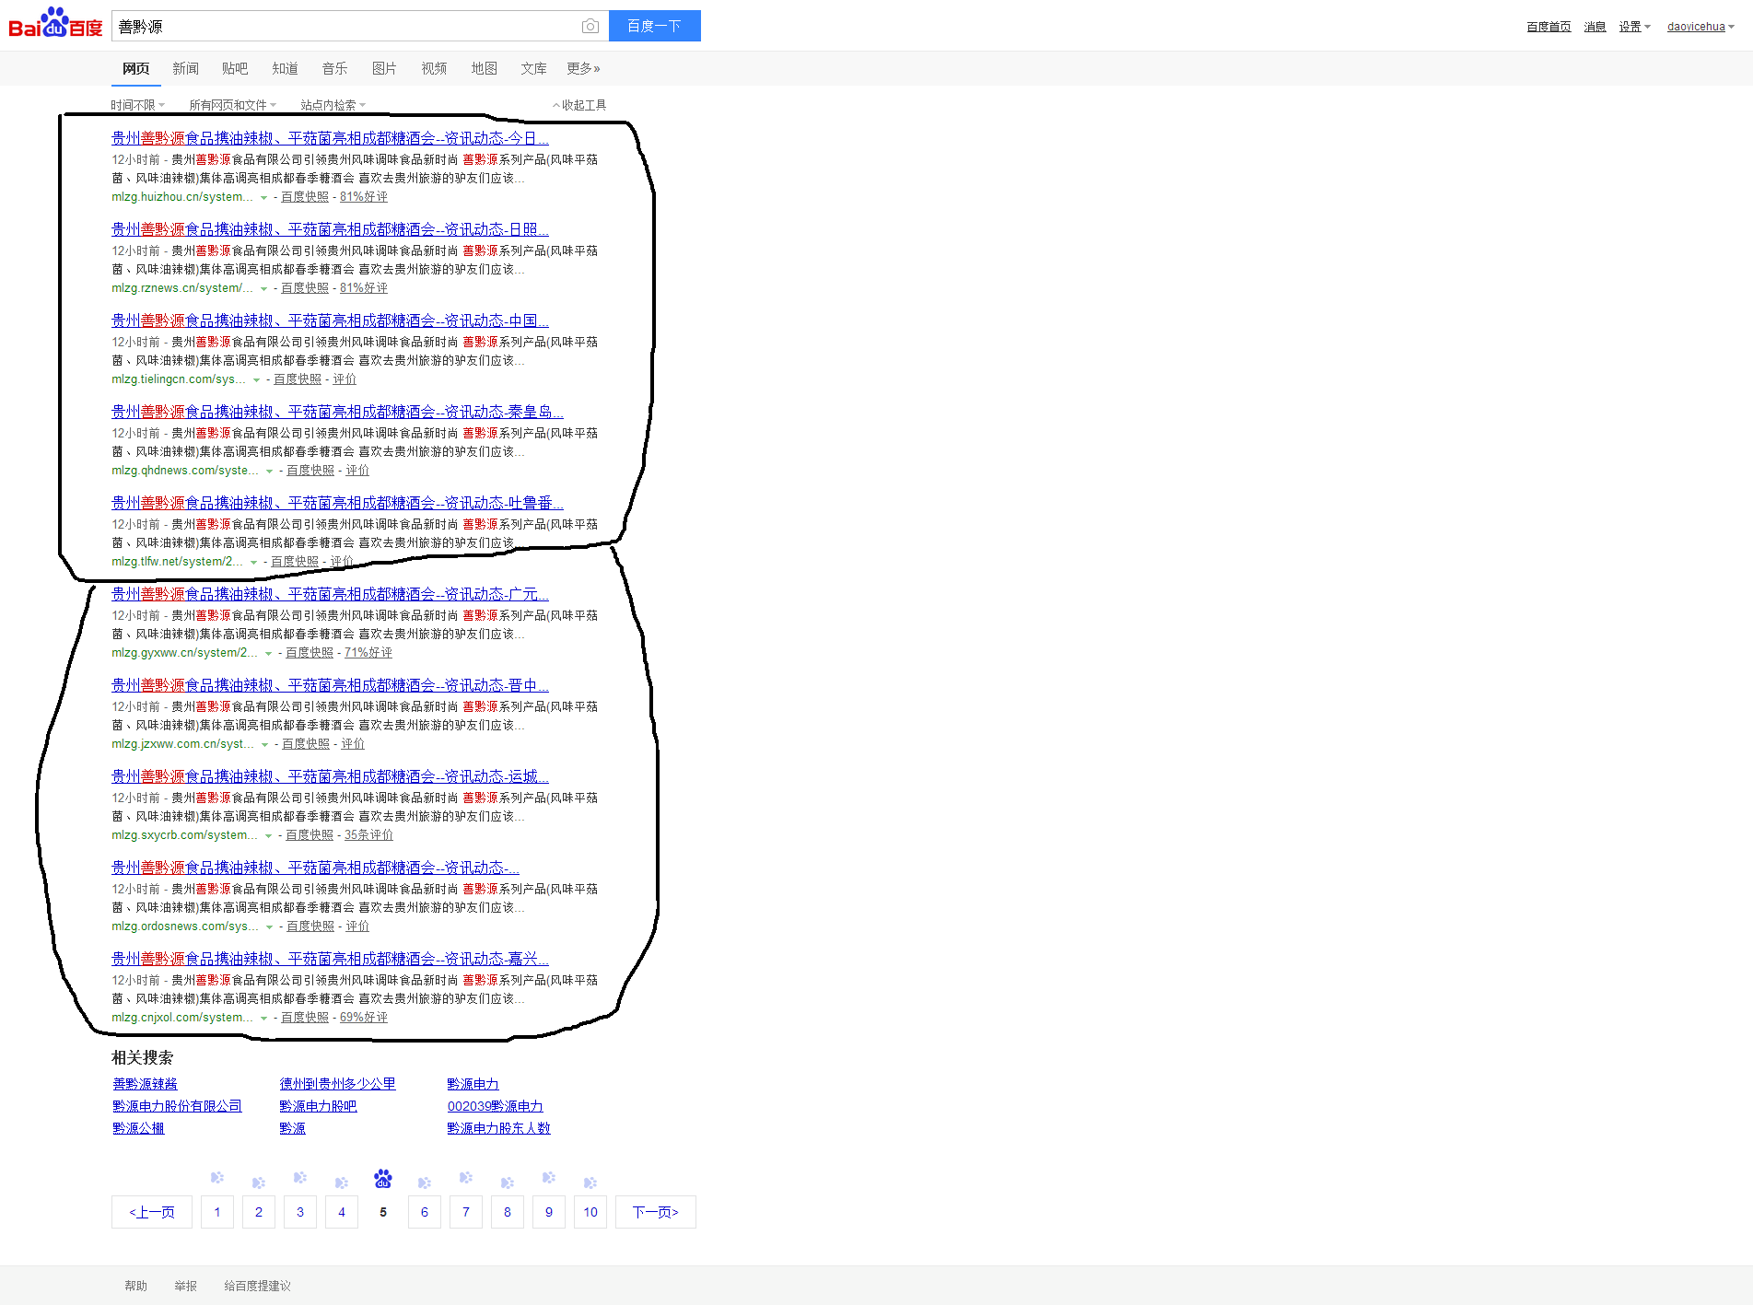
Task: Click 69%好评 on mlzg.cnjxol.com result
Action: pos(364,1018)
